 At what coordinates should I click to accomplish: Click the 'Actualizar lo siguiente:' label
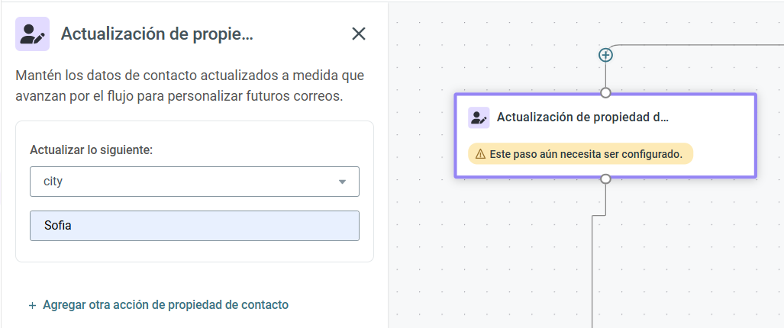coord(91,150)
